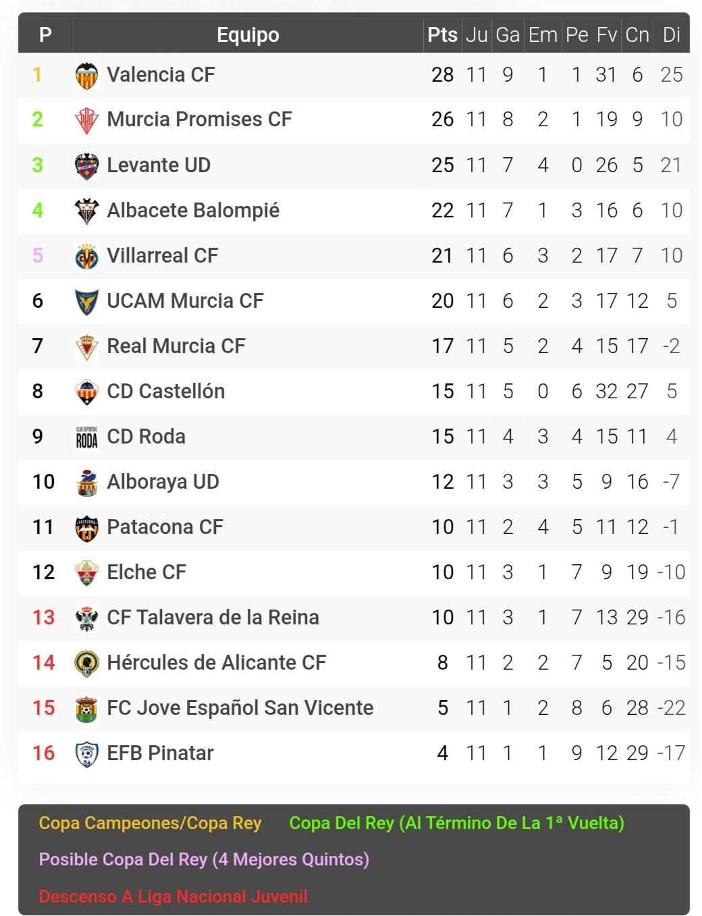Click the Murcia Promises CF crest icon
This screenshot has width=702, height=916.
click(x=86, y=121)
